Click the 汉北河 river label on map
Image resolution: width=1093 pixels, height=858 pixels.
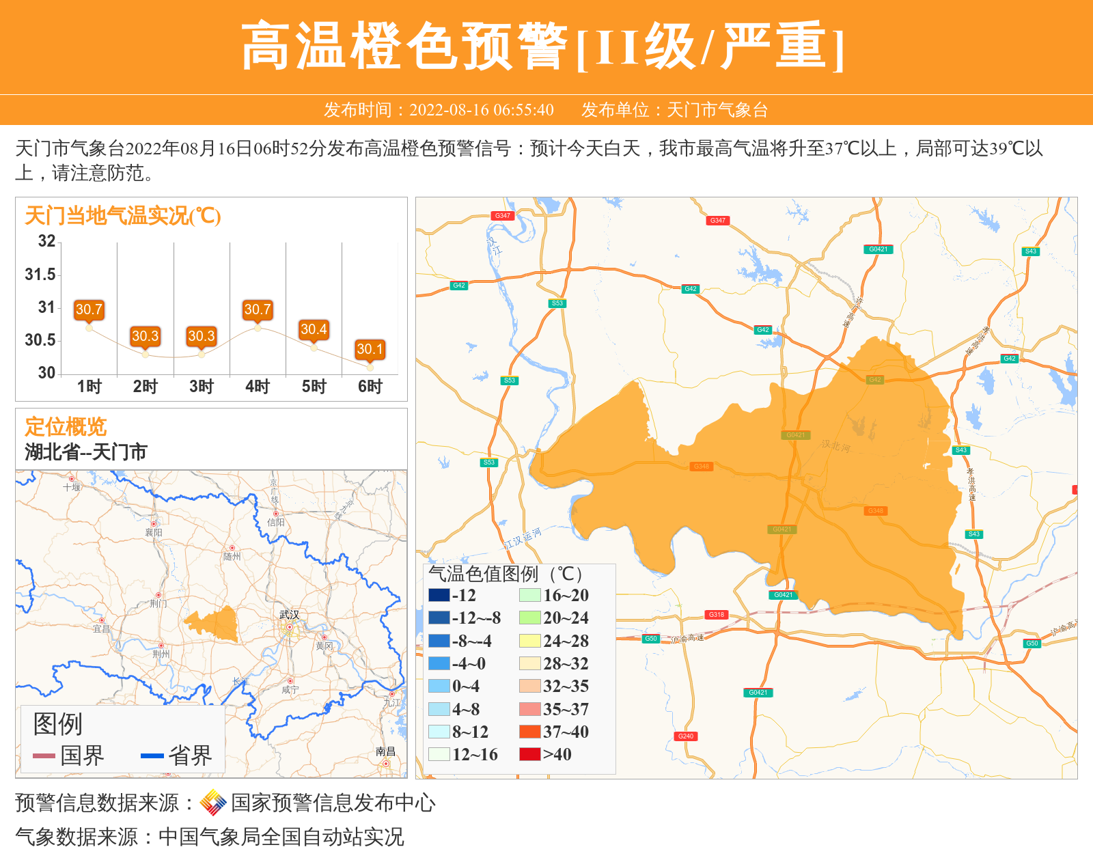pyautogui.click(x=835, y=446)
